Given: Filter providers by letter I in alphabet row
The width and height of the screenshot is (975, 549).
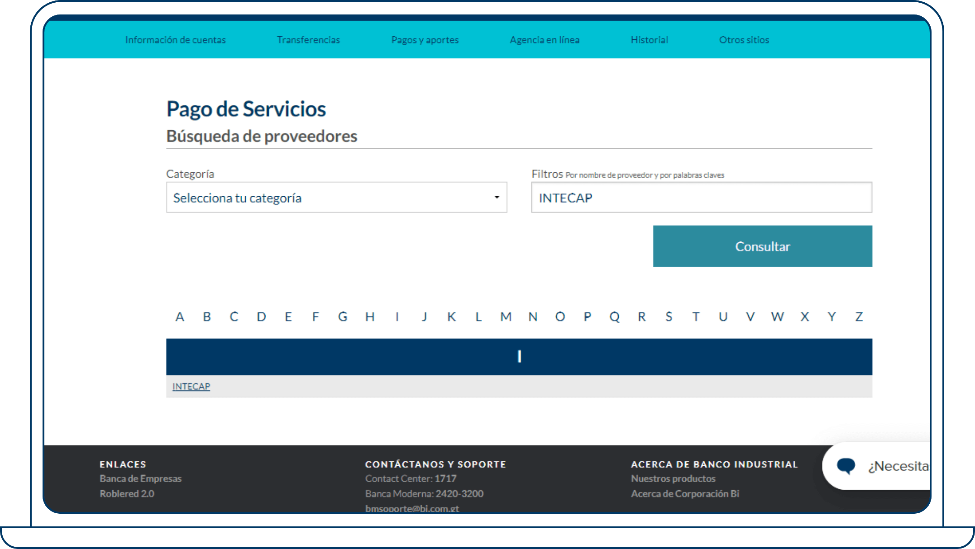Looking at the screenshot, I should point(397,317).
